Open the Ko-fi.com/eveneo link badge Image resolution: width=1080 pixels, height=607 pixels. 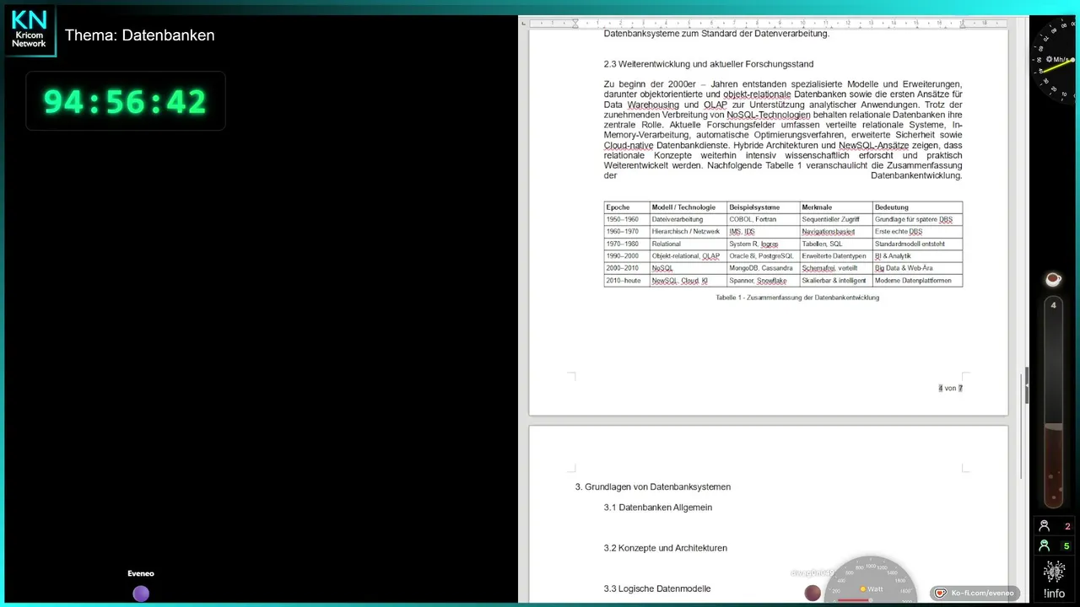click(x=975, y=594)
